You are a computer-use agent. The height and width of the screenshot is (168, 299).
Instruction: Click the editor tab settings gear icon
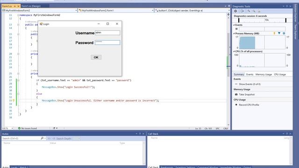coord(229,6)
